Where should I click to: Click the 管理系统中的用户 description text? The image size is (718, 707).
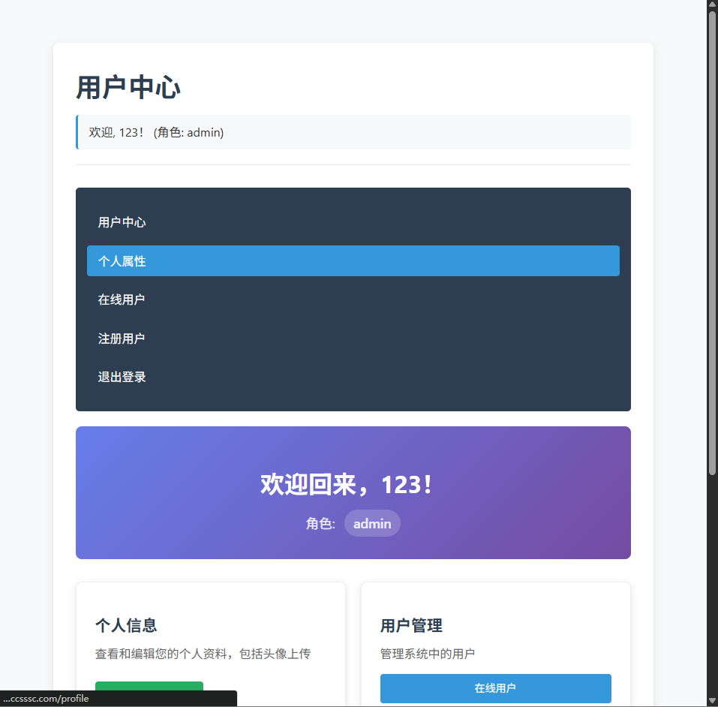[428, 654]
